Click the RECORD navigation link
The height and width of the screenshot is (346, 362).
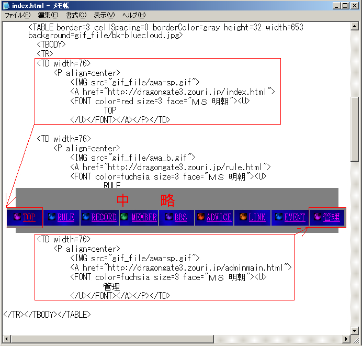104,217
